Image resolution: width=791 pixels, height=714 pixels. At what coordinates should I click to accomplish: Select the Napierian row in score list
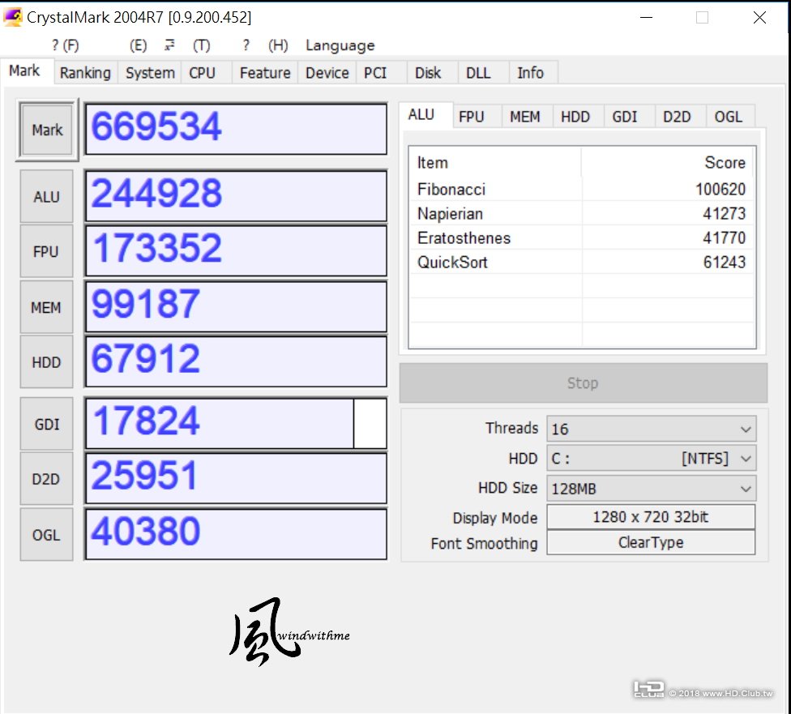pos(582,213)
